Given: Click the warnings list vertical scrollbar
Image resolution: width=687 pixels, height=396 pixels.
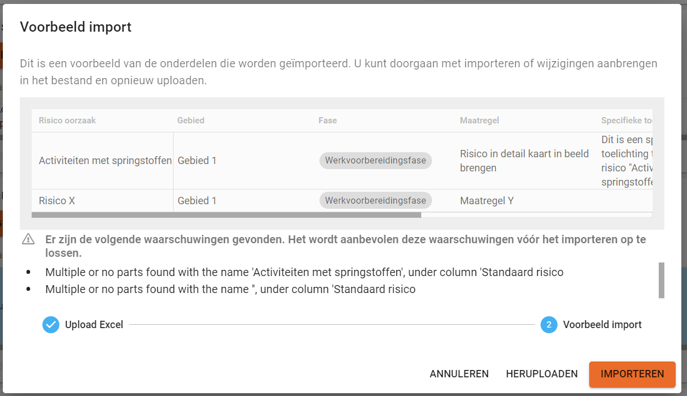Looking at the screenshot, I should [662, 280].
